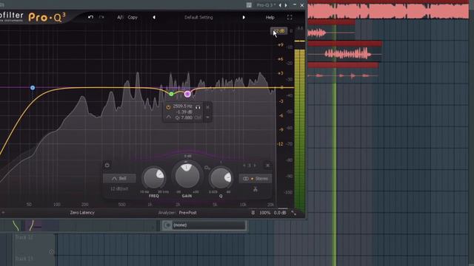
Task: Toggle the mute dot beside Track 13
Action: click(51, 252)
